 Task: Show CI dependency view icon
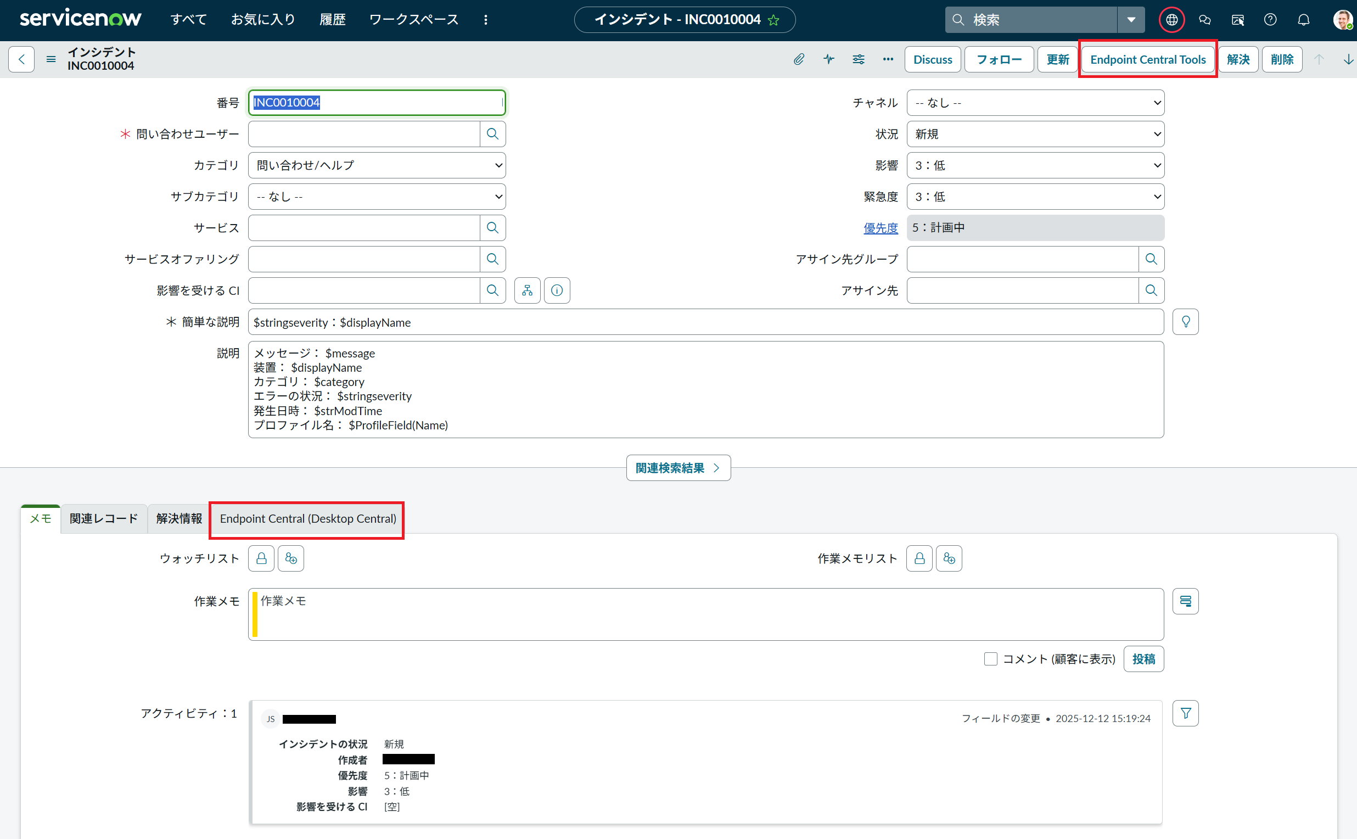click(526, 290)
